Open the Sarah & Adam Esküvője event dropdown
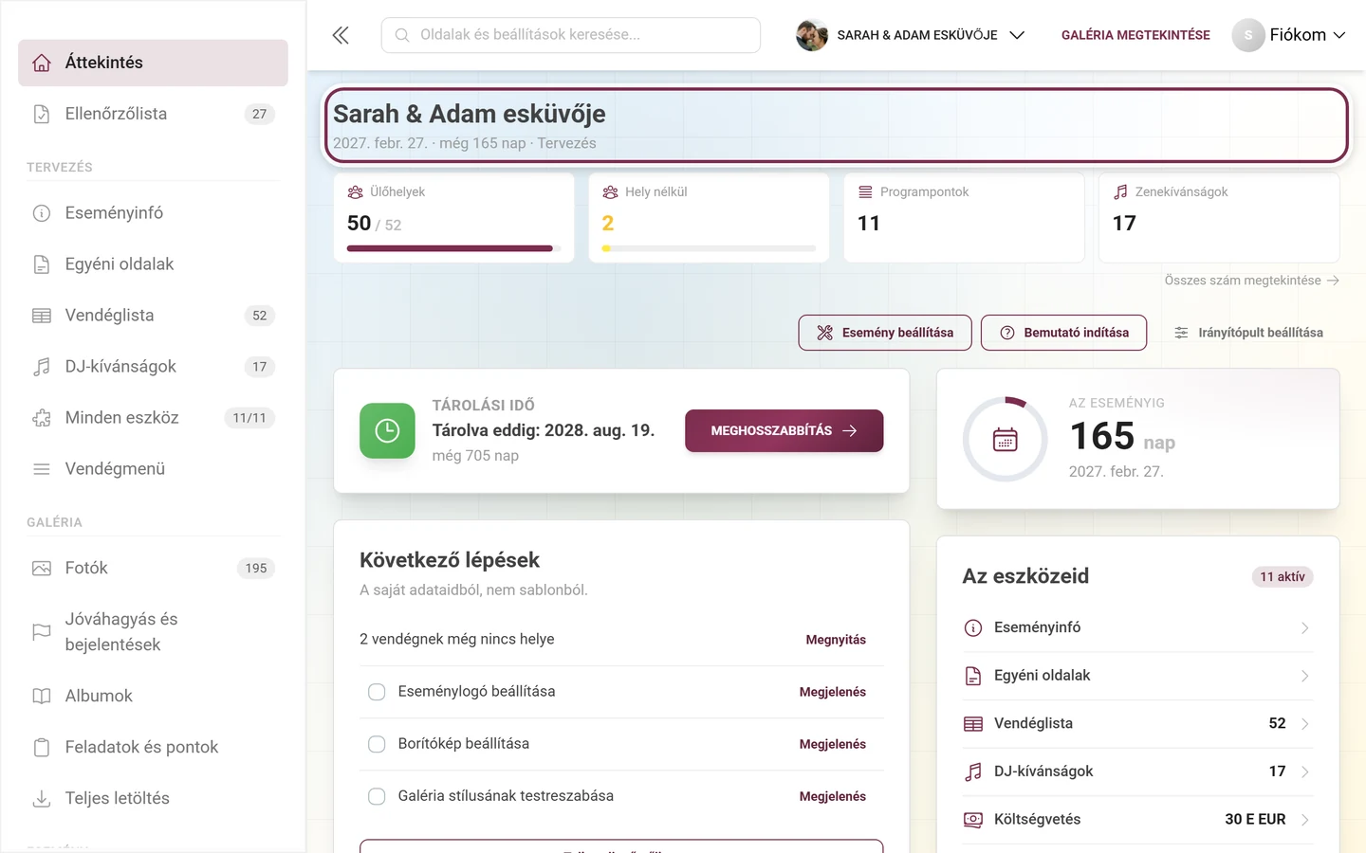 911,35
